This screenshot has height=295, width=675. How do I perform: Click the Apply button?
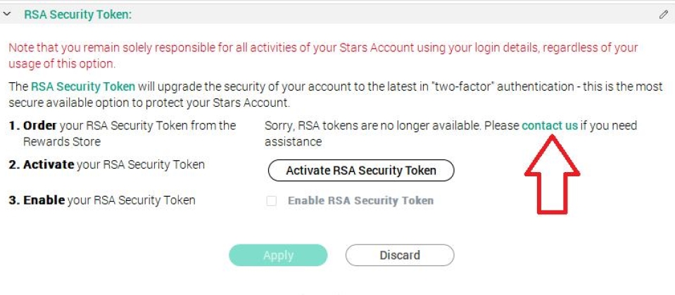tap(278, 255)
